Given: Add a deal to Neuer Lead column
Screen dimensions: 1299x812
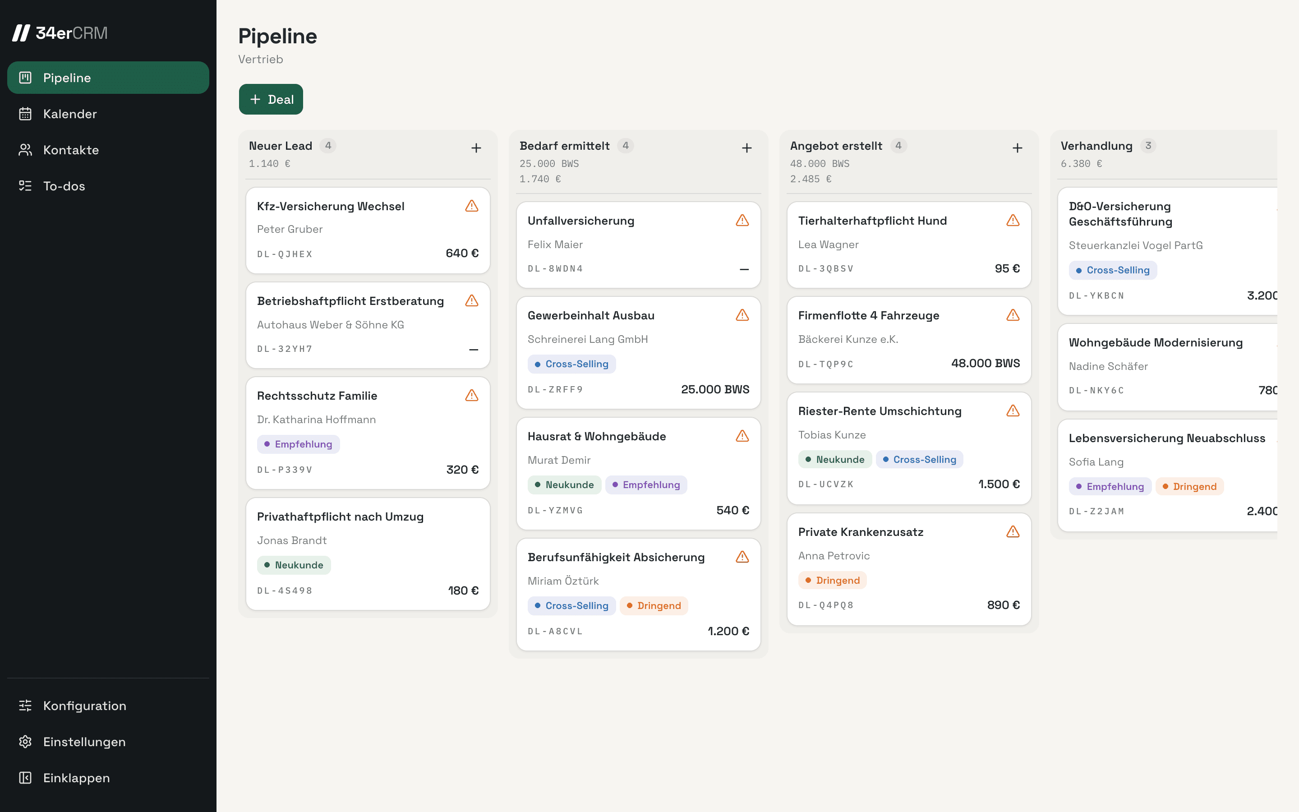Looking at the screenshot, I should 476,148.
